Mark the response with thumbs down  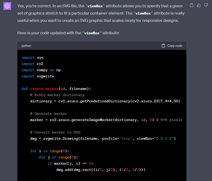click(206, 5)
